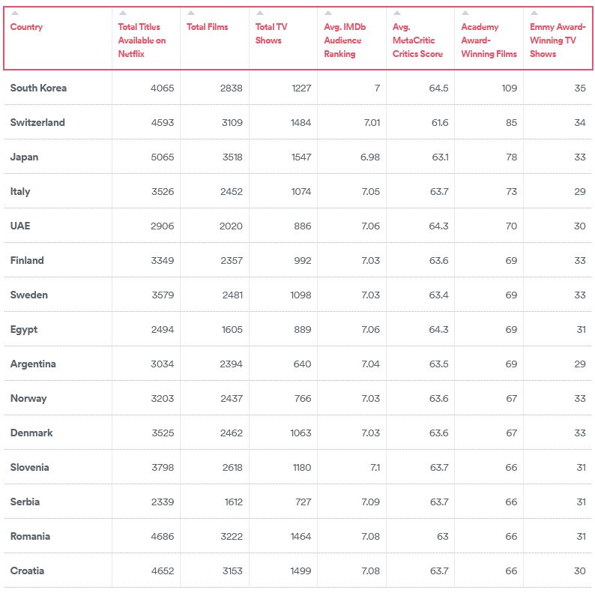The width and height of the screenshot is (595, 596).
Task: Click sort arrow above Avg. MetaCritic Score
Action: pyautogui.click(x=397, y=13)
